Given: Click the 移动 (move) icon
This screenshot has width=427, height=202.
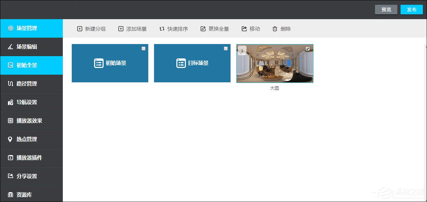Looking at the screenshot, I should pyautogui.click(x=244, y=28).
